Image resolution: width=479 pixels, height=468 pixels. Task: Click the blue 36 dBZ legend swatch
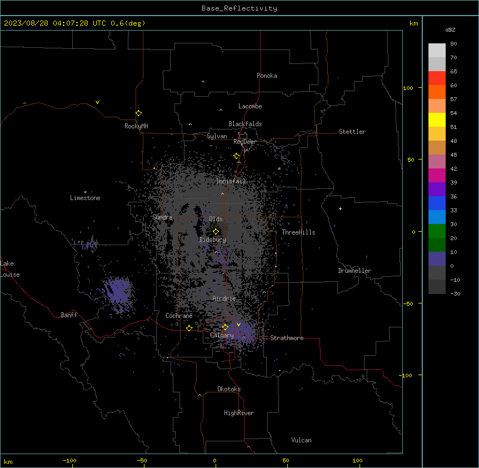(x=437, y=203)
